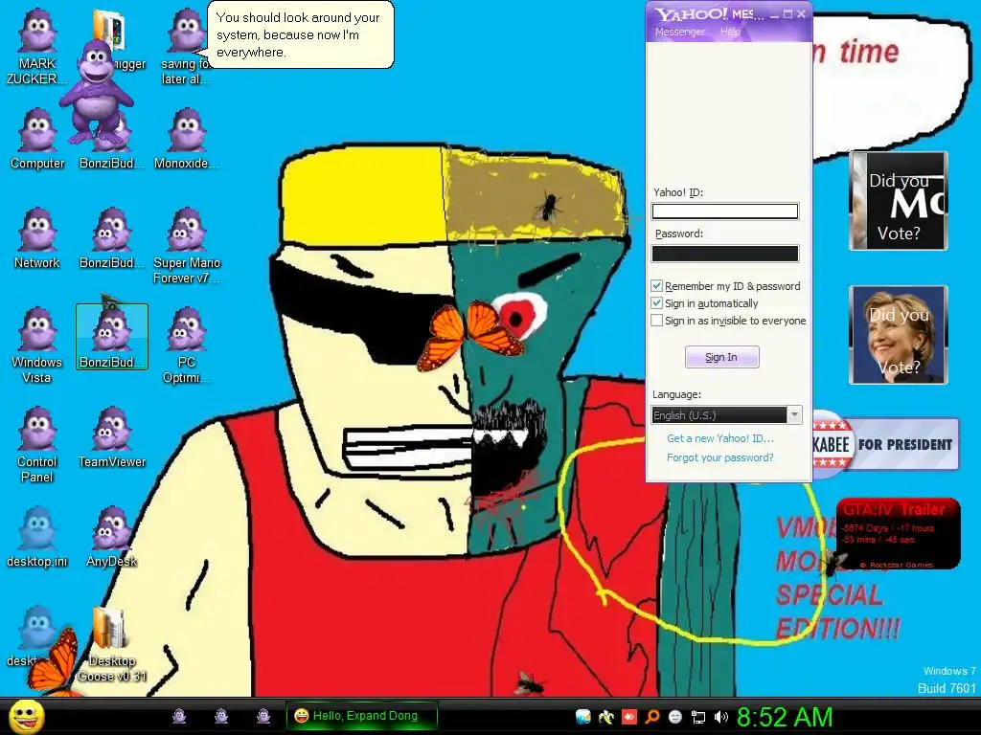This screenshot has width=981, height=735.
Task: Click 'Forgot your password?' link
Action: [x=720, y=457]
